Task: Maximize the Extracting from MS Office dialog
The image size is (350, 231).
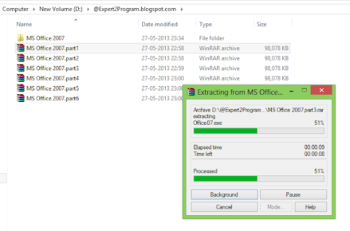Action: point(304,90)
